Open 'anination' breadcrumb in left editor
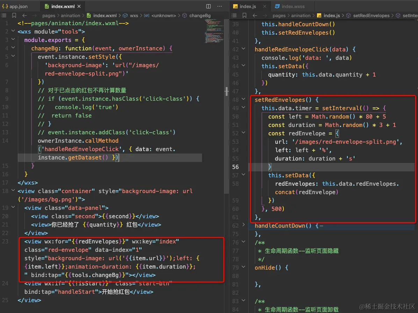 tap(70, 15)
